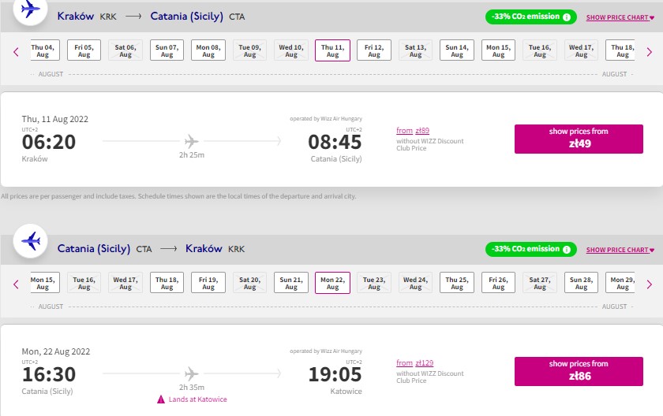Click show prices from zł86 button

[x=579, y=371]
